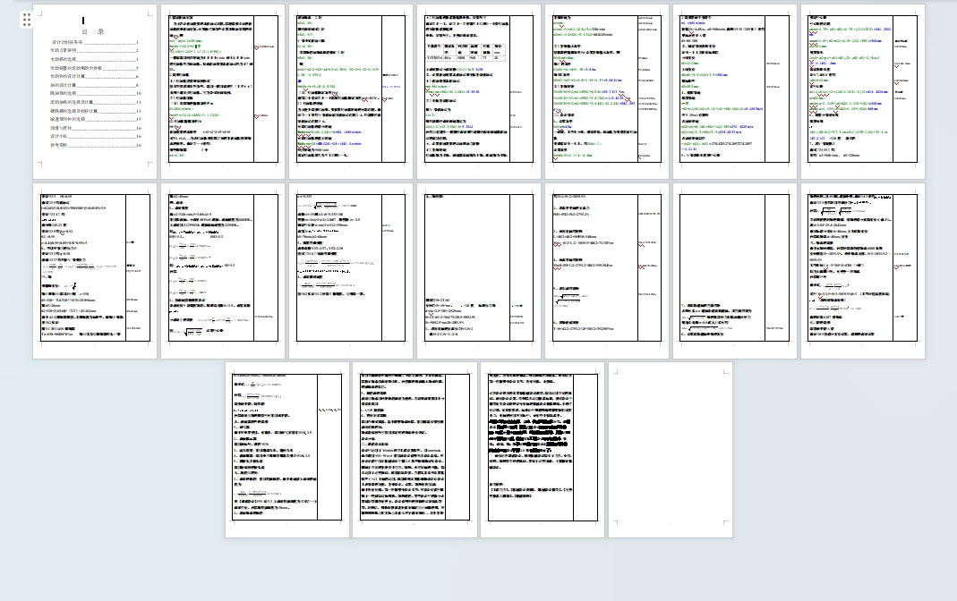Click the 轴的设计计算 contents entry
The height and width of the screenshot is (601, 957).
[95, 85]
